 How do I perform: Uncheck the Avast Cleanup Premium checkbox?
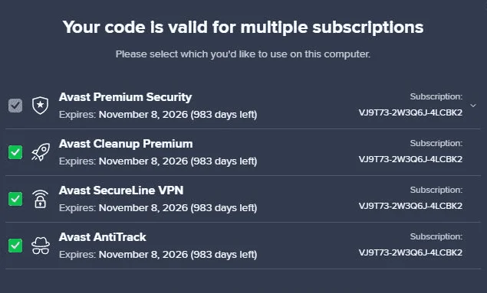coord(15,152)
